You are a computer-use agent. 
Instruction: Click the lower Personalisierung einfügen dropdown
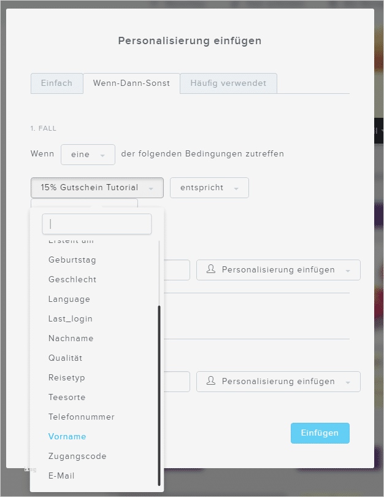pos(278,382)
